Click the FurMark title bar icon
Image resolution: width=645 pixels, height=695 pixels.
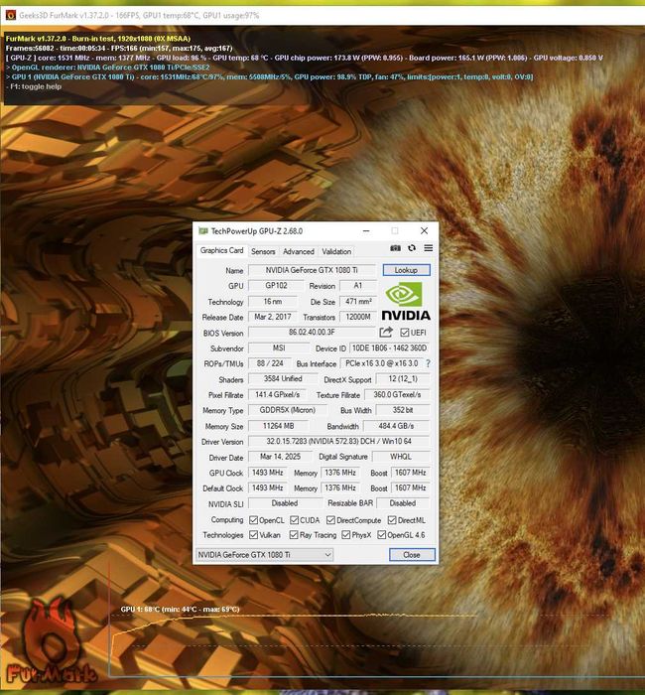[11, 16]
